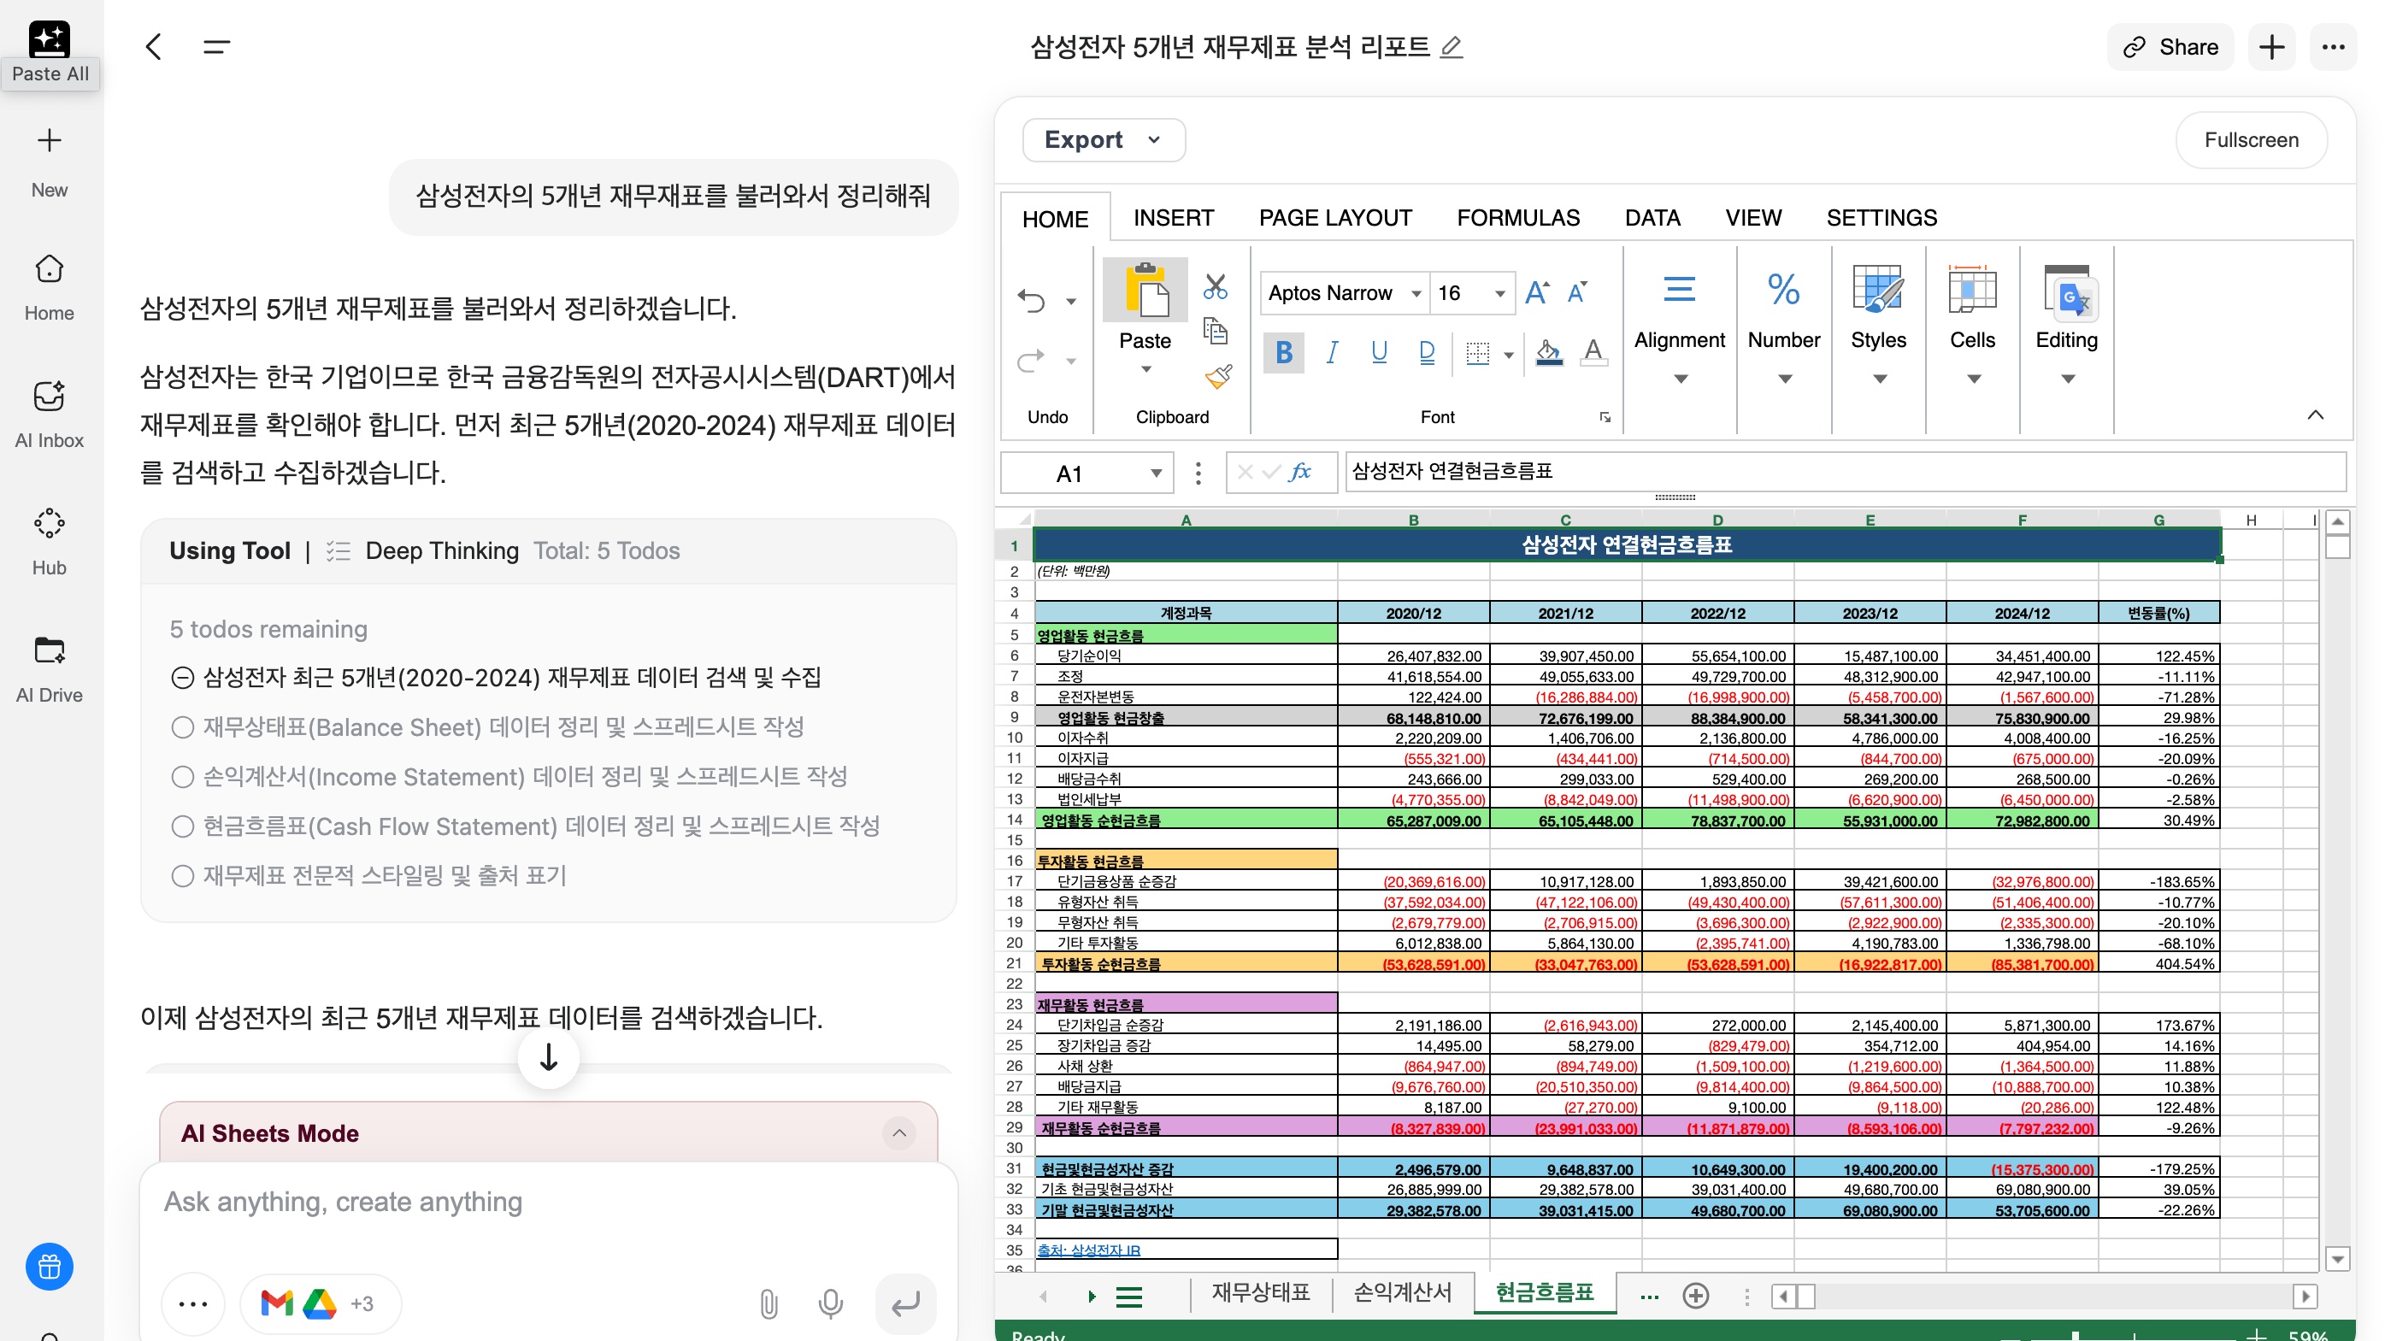Click the Cut scissors icon
The height and width of the screenshot is (1341, 2385).
(x=1216, y=287)
